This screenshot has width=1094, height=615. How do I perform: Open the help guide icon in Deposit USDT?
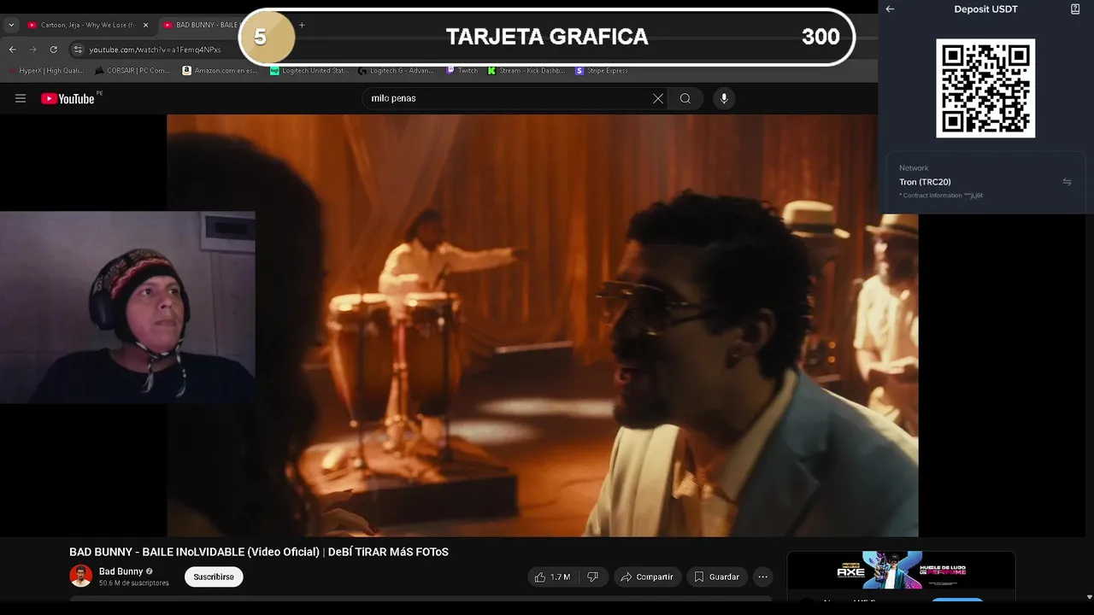1075,9
